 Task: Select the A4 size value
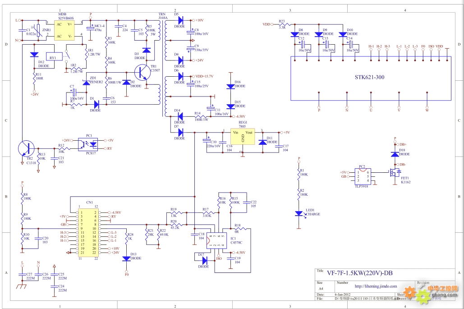(x=321, y=289)
